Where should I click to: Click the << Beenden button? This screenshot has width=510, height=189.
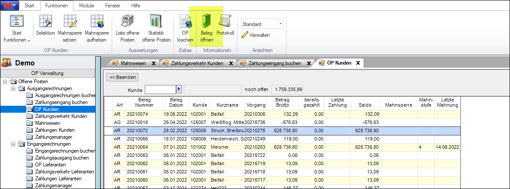122,77
